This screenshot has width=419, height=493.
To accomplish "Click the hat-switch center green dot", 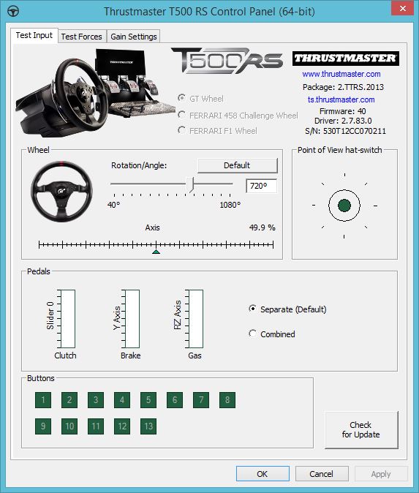I will point(344,206).
